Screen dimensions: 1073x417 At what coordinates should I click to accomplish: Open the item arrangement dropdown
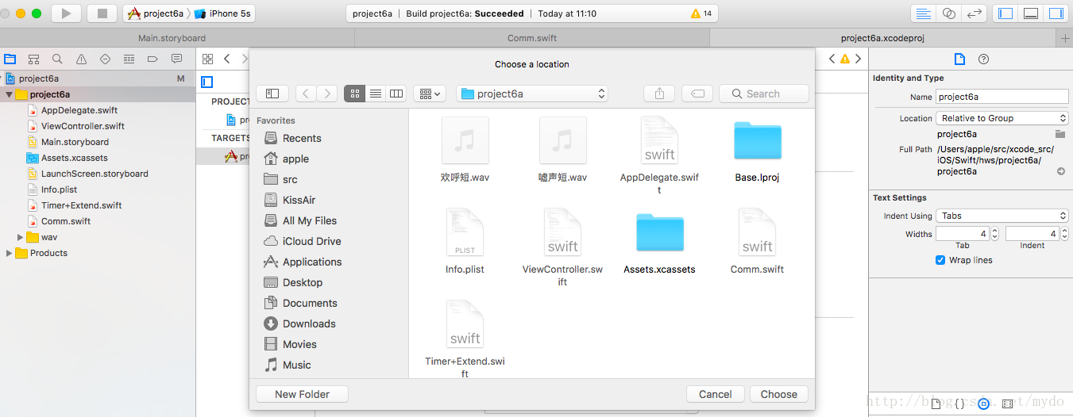tap(430, 94)
